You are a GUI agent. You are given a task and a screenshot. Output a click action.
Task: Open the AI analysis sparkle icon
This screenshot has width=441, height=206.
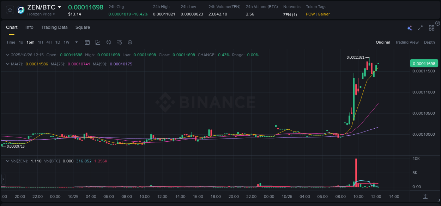(410, 27)
